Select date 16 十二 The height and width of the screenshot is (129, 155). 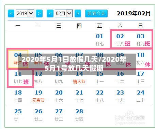pos(120,78)
